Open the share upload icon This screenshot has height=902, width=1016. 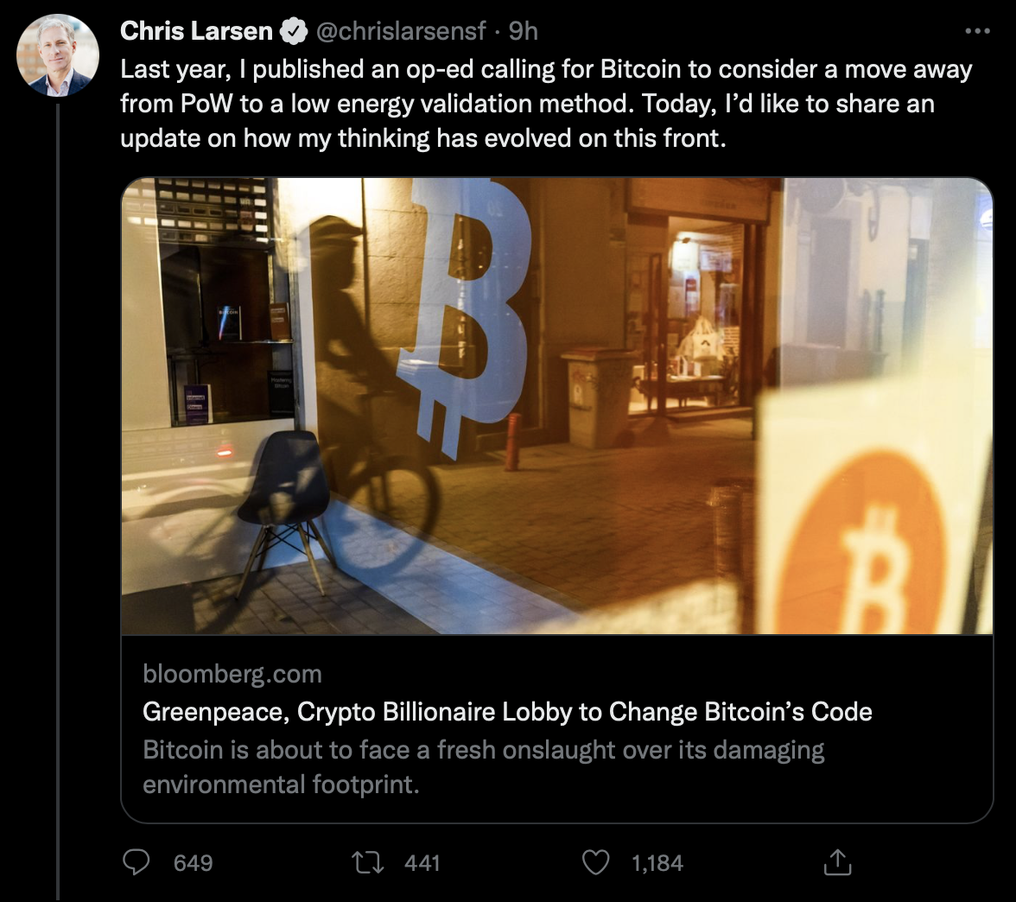(x=837, y=862)
